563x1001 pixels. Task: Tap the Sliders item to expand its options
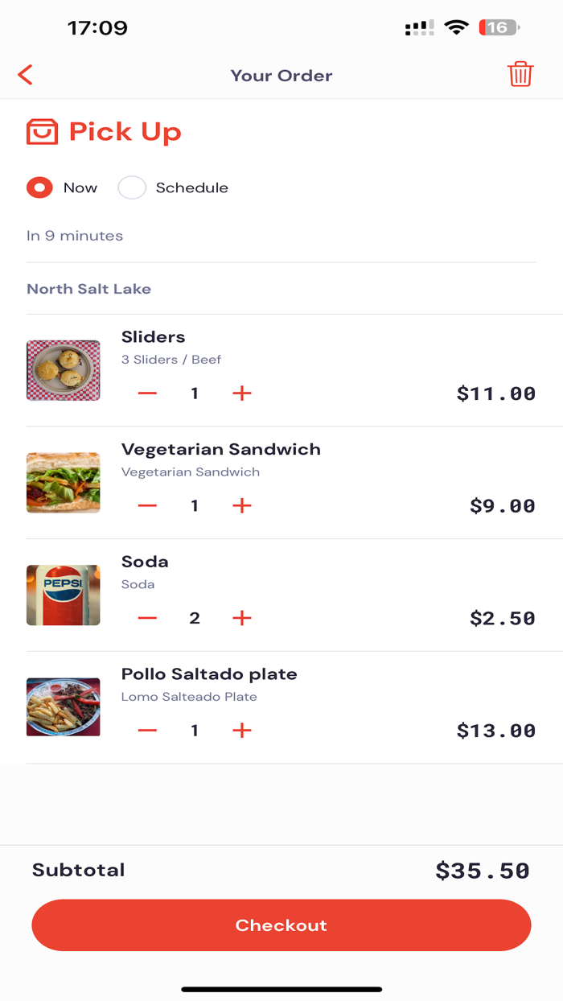[x=153, y=337]
